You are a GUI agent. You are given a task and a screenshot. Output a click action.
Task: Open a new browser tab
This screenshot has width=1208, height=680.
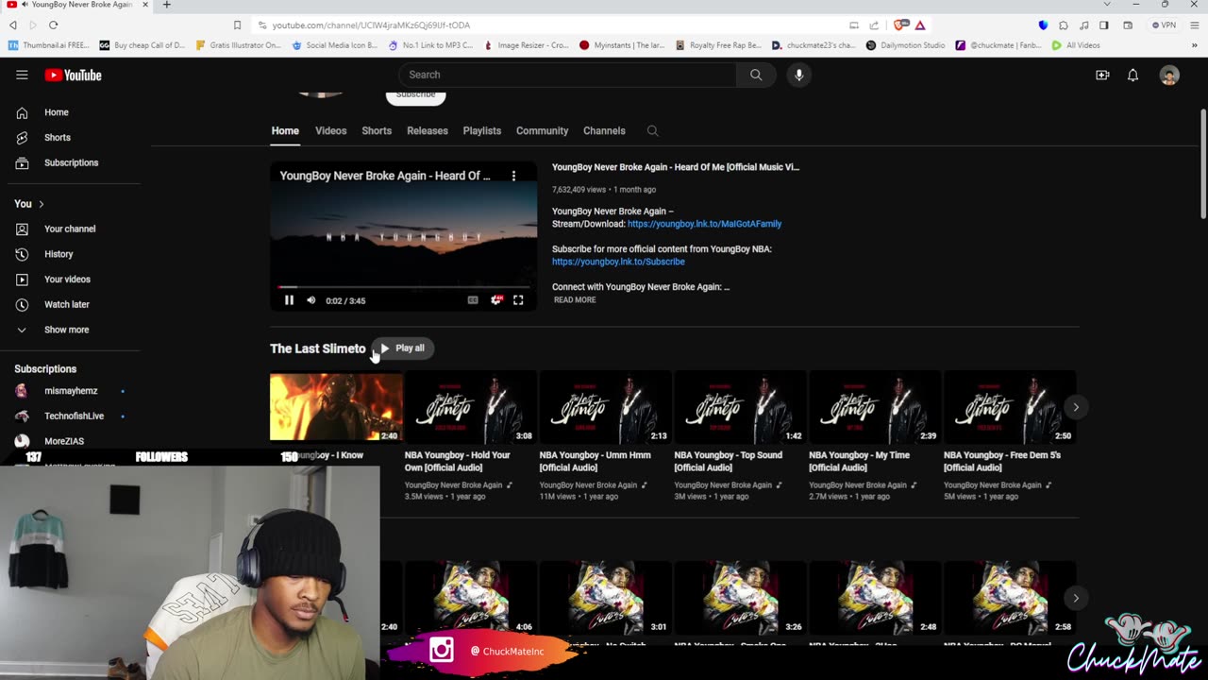coord(166,5)
